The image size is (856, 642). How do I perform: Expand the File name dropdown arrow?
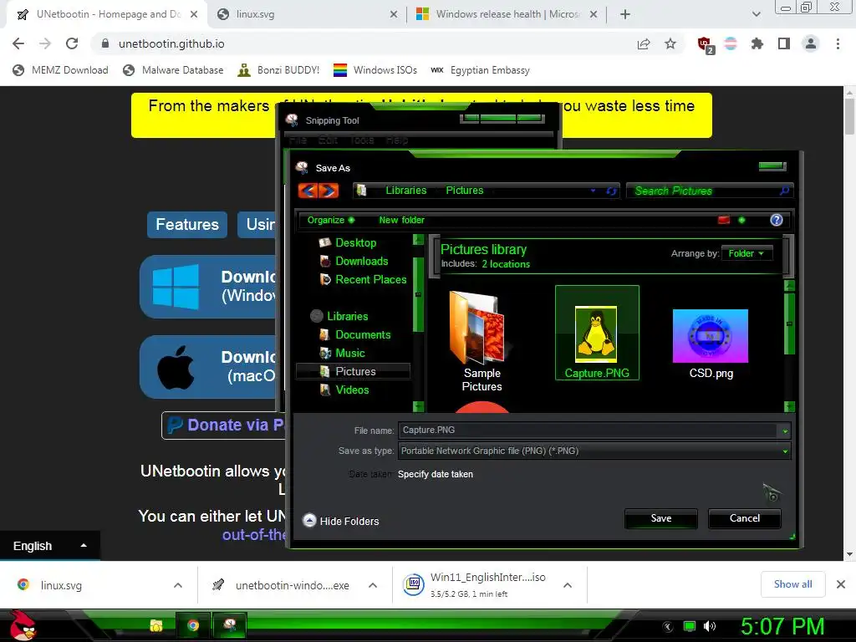point(784,431)
